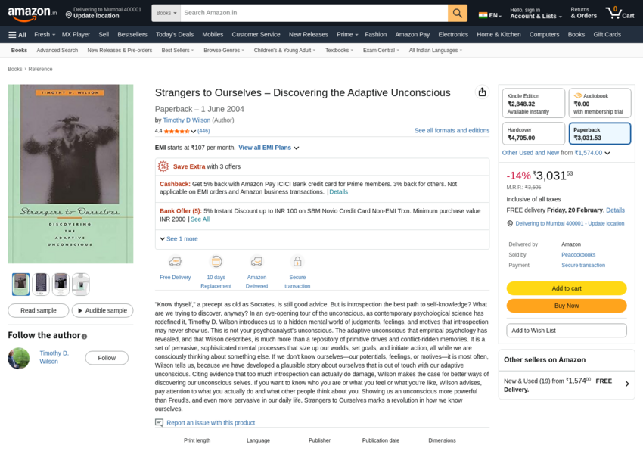This screenshot has width=643, height=451.
Task: Click the Amazon.in logo
Action: (x=32, y=14)
